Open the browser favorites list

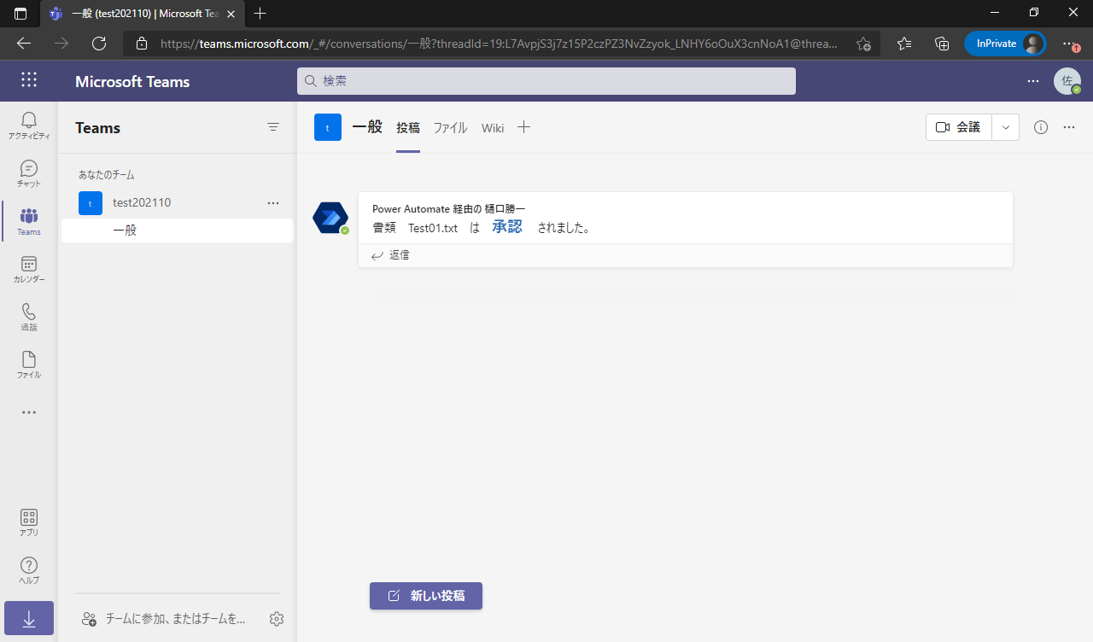[x=904, y=44]
